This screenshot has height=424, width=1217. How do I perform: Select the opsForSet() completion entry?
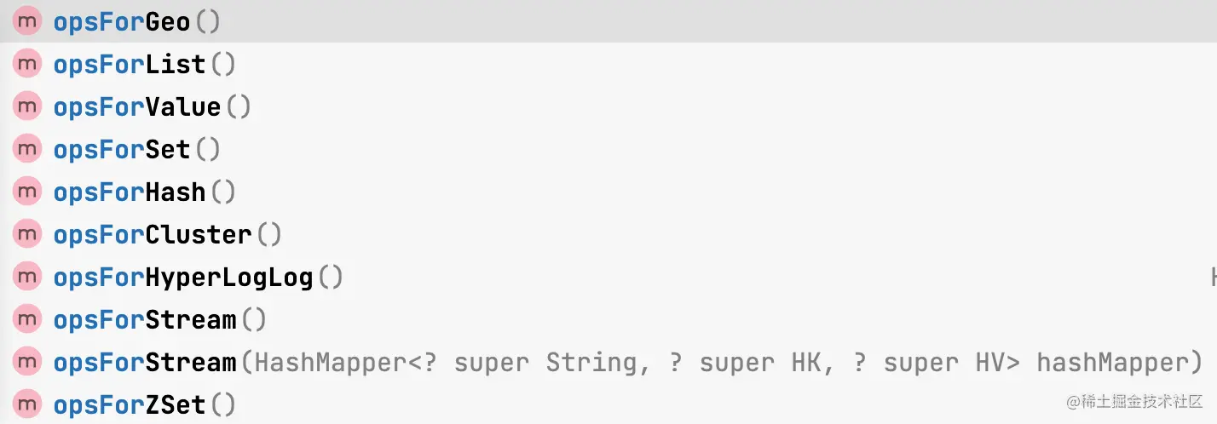pyautogui.click(x=608, y=149)
